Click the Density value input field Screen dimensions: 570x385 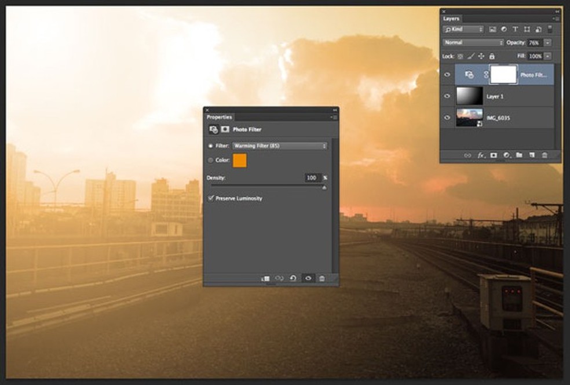point(313,178)
